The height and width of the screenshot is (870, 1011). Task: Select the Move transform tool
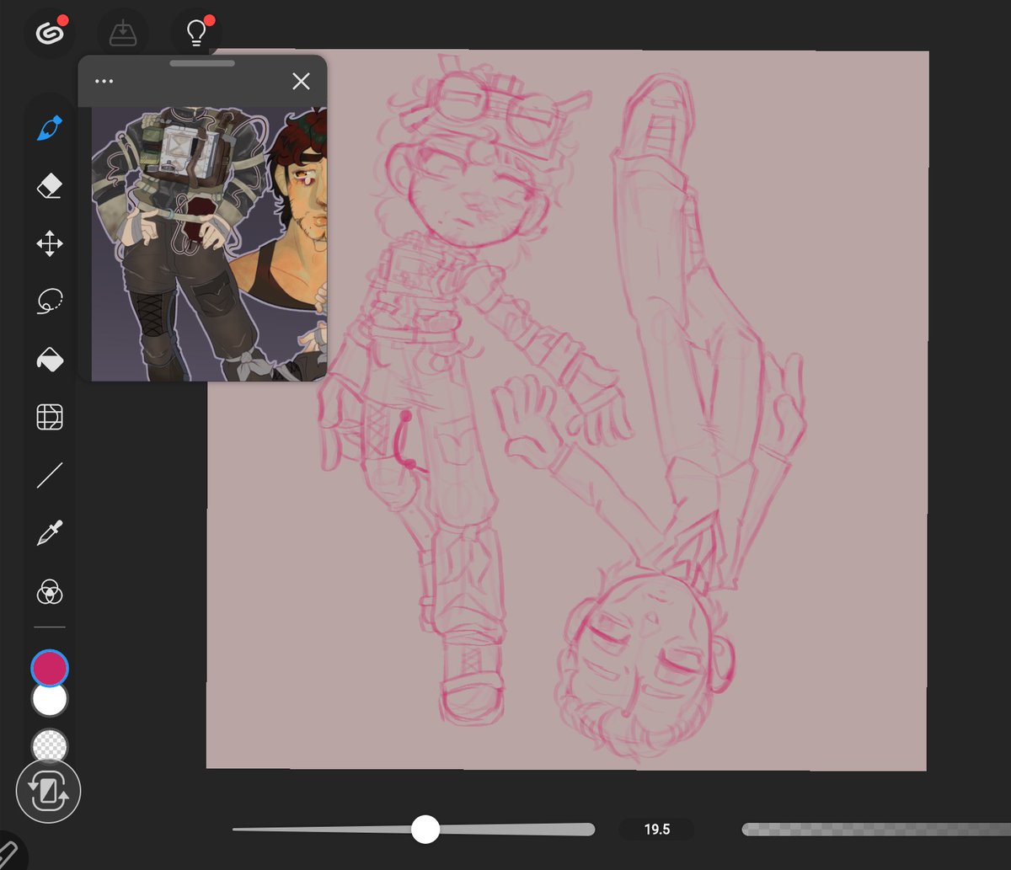[50, 245]
